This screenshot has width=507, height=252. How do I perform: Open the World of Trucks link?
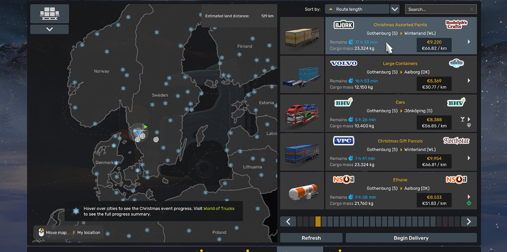click(x=219, y=209)
